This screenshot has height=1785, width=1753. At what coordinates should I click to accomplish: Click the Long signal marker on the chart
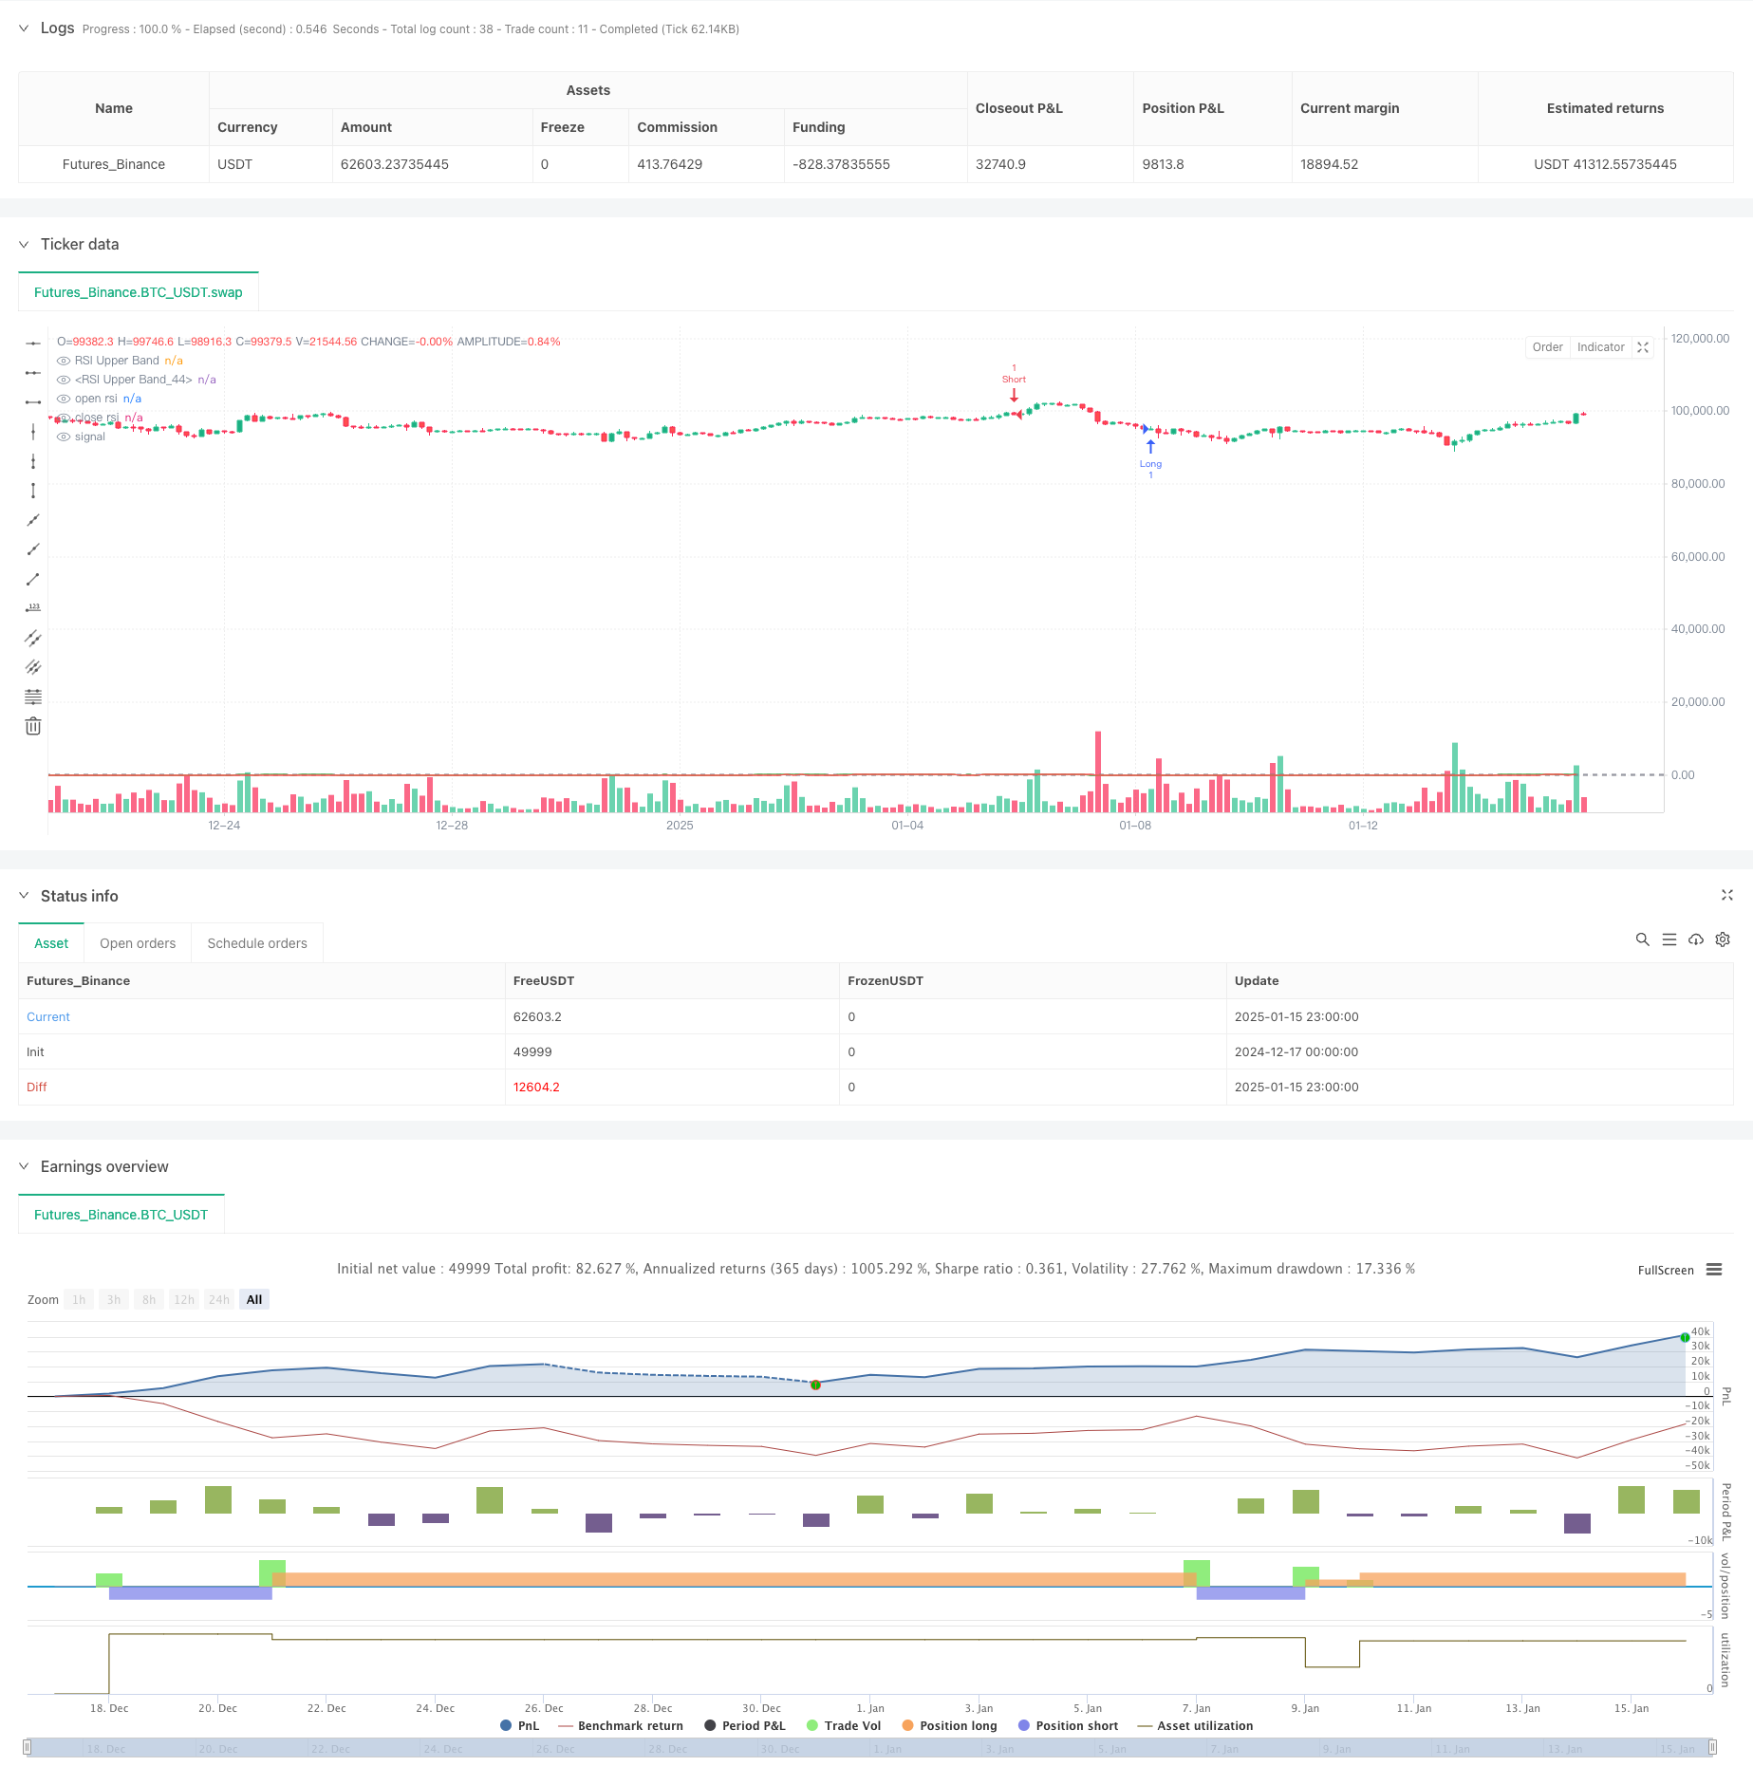[x=1150, y=457]
